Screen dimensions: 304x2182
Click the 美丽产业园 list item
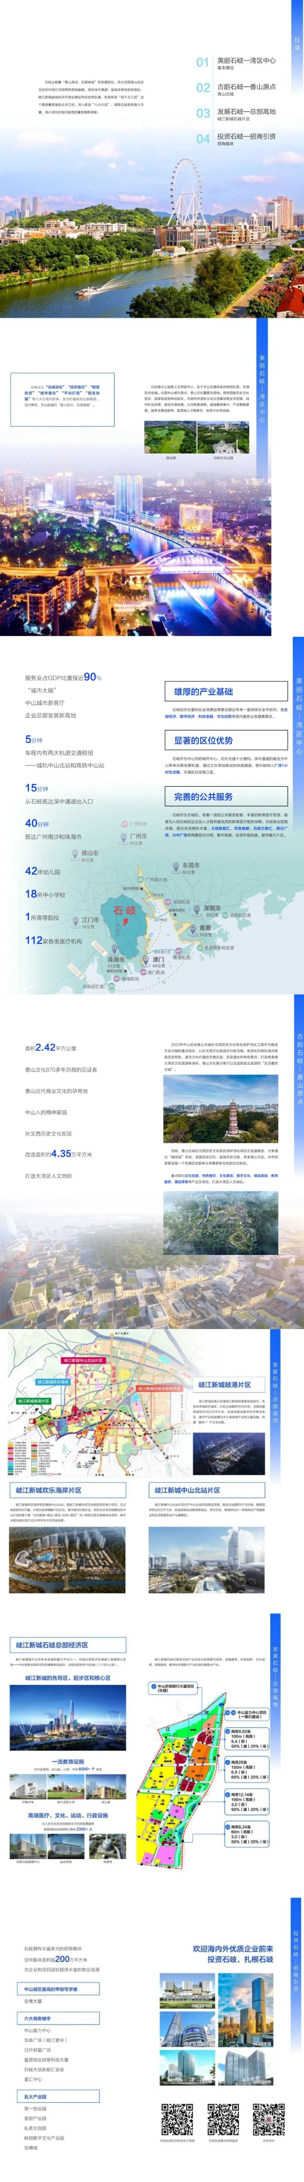point(35,2118)
